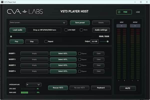Toggle Bypass on Insert 1
This screenshot has width=150, height=100.
click(x=79, y=53)
